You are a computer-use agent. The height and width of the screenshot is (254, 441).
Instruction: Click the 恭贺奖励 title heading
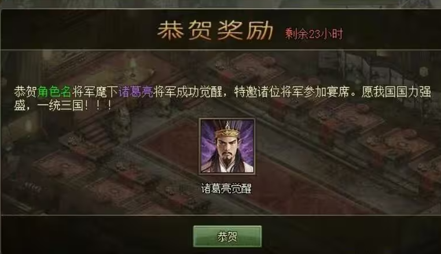click(x=215, y=30)
